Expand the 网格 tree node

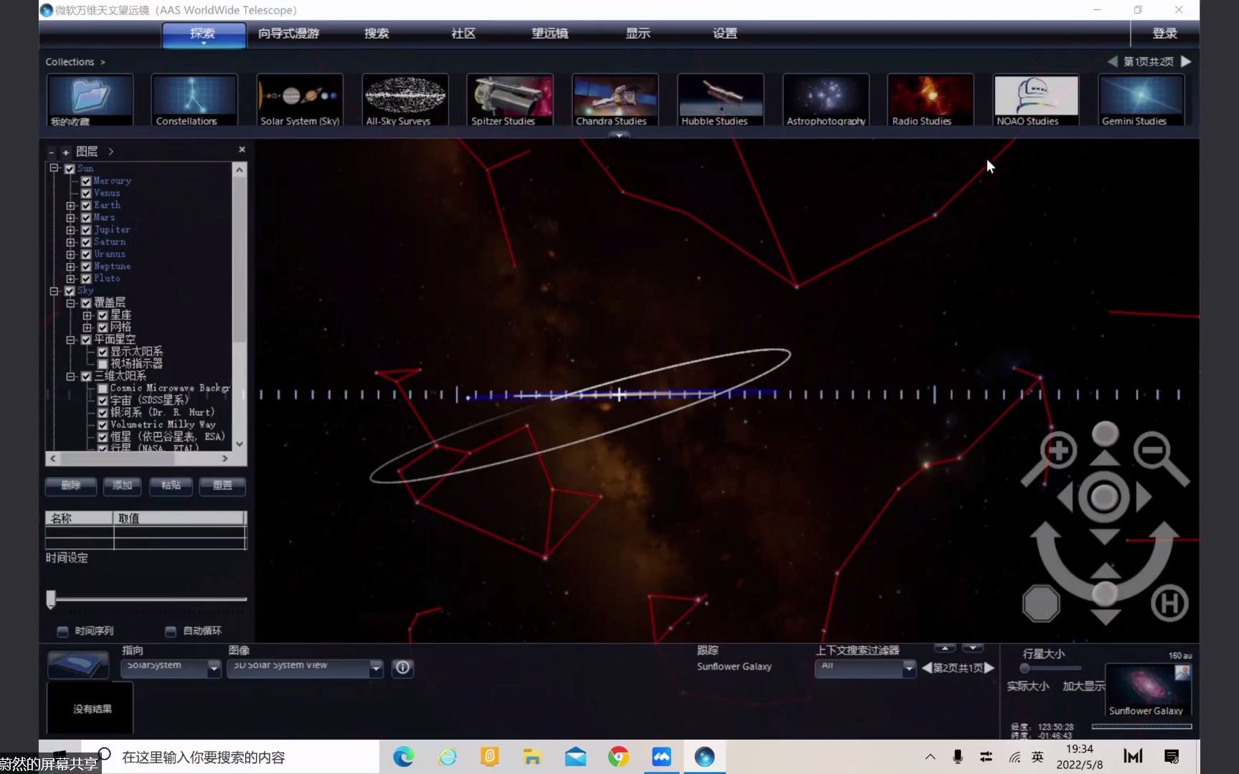click(x=87, y=328)
